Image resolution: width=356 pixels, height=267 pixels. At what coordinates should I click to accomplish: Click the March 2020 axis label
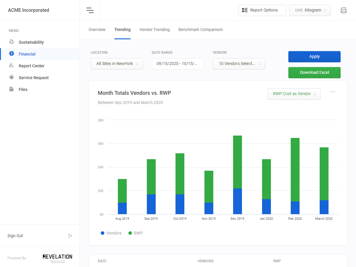(324, 219)
